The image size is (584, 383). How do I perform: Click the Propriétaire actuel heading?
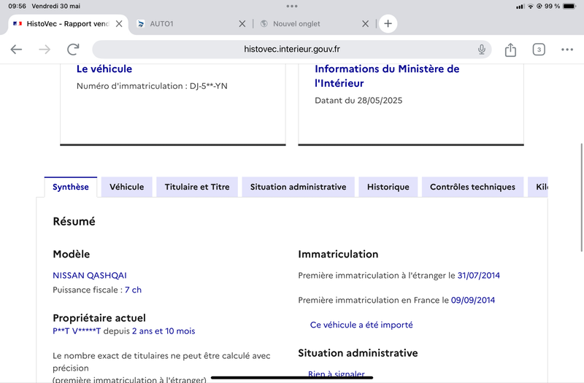pyautogui.click(x=99, y=318)
